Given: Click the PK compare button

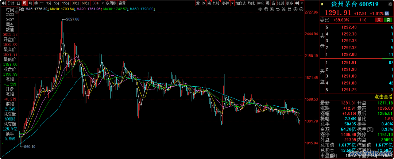Looking at the screenshot, I should (x=204, y=3).
